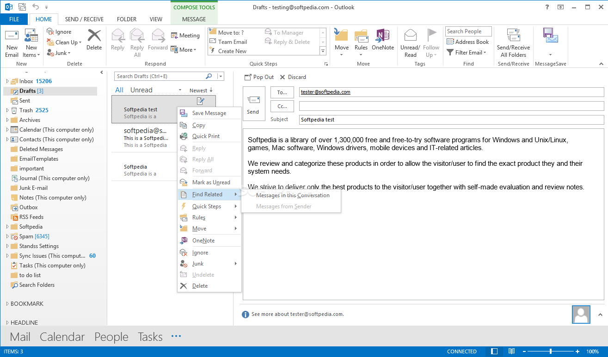Open the Newest sort dropdown
The image size is (608, 357).
point(201,90)
